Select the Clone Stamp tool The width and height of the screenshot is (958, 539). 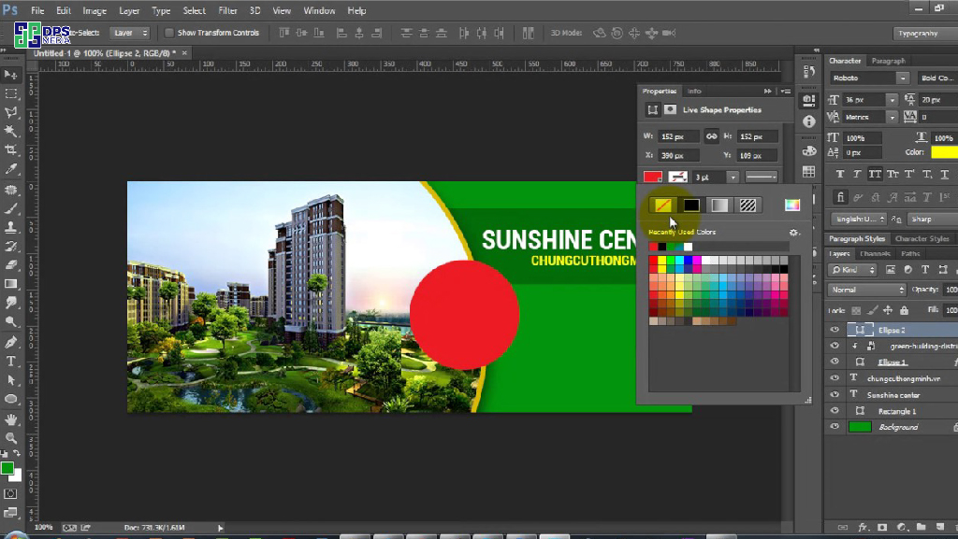(x=11, y=227)
